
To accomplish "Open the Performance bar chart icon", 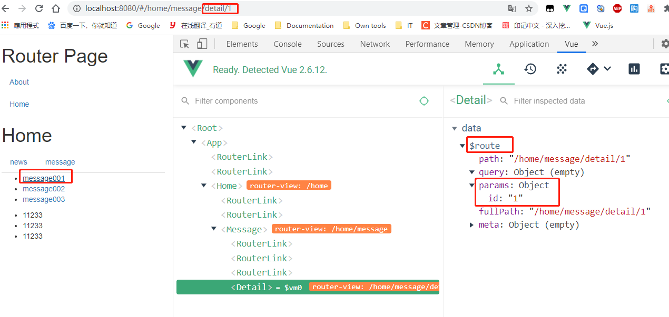I will click(634, 69).
